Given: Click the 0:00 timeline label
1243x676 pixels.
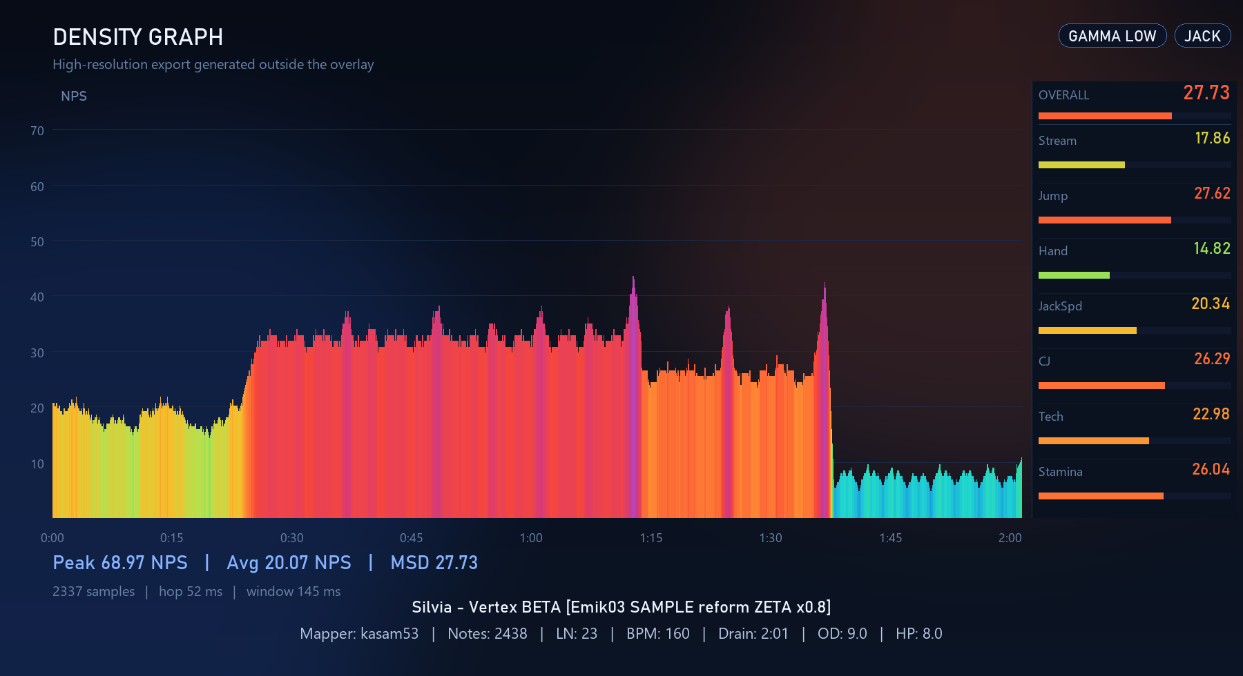Looking at the screenshot, I should pyautogui.click(x=53, y=538).
